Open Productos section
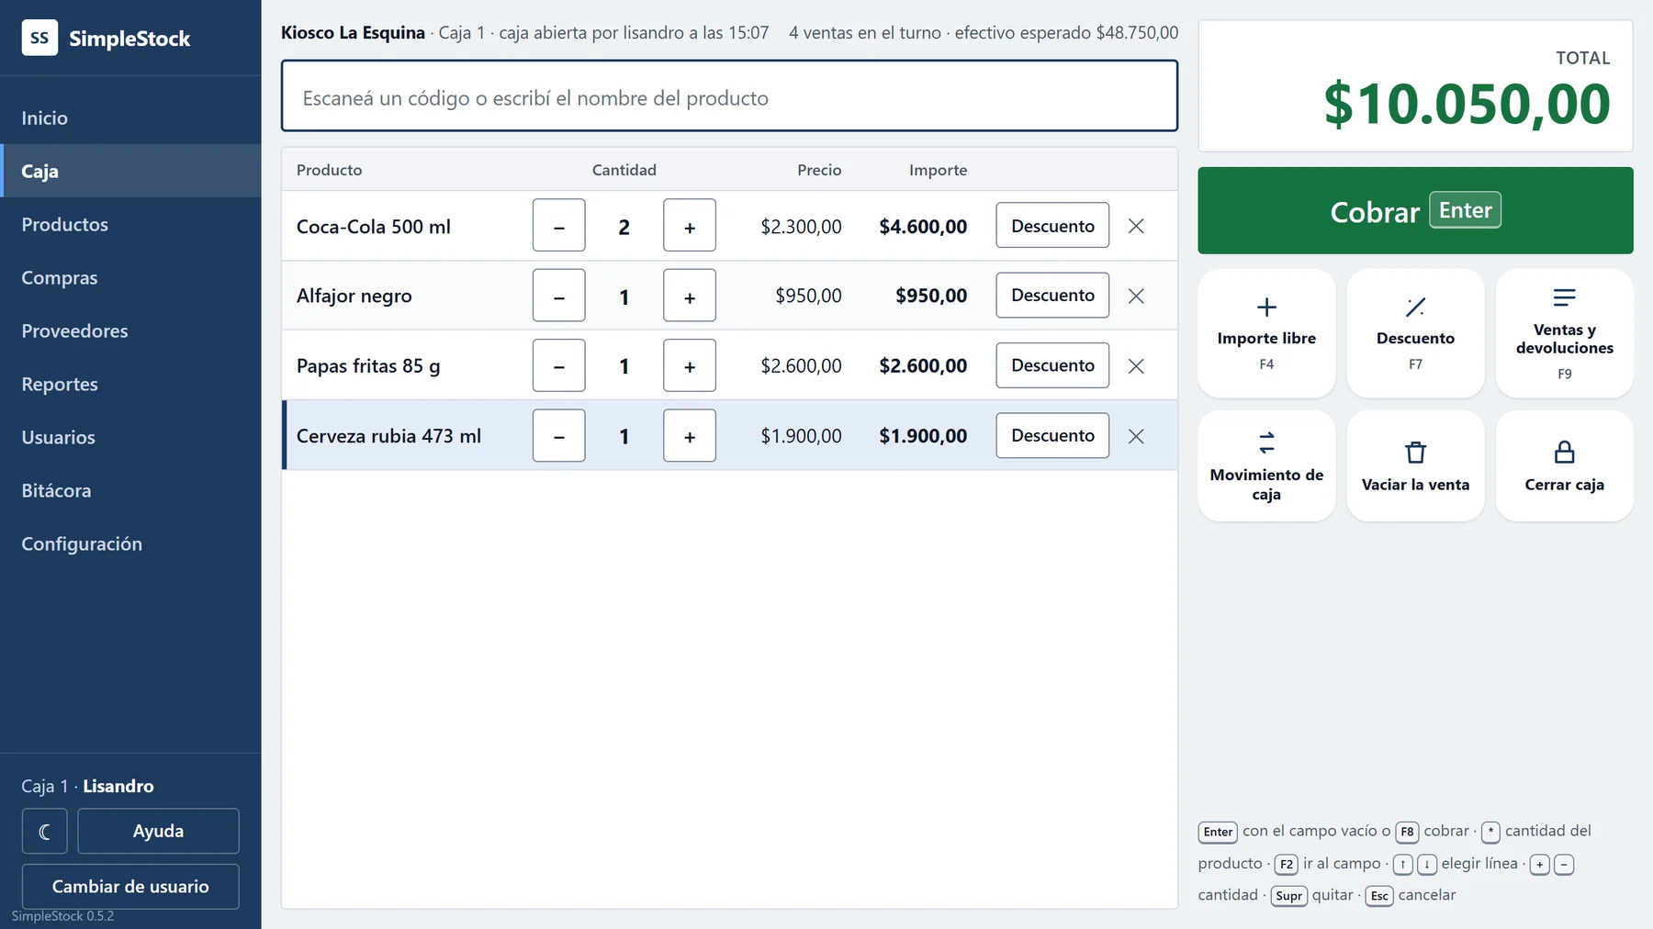Image resolution: width=1653 pixels, height=929 pixels. 130,225
